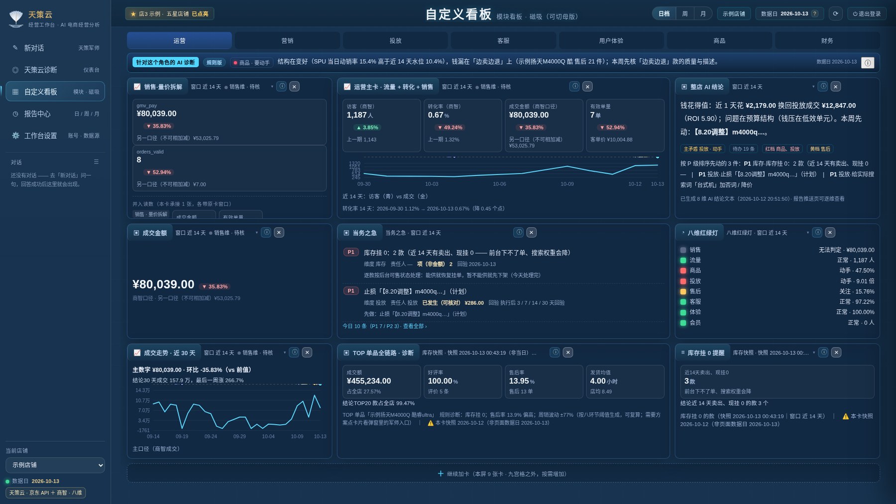Screen dimensions: 896x504
Task: Click the 退出登录 button
Action: [x=867, y=13]
